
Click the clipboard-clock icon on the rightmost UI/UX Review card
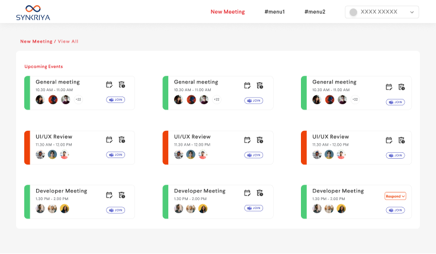402,140
